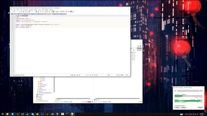Click the overall copy progress bar
Screen dimensions: 207x116
tap(189, 101)
